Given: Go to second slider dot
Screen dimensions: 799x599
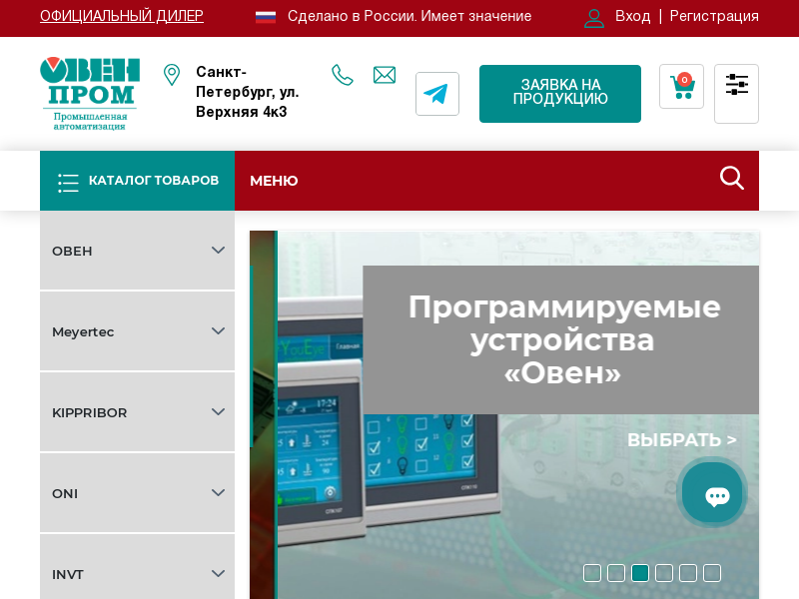Looking at the screenshot, I should click(x=616, y=573).
